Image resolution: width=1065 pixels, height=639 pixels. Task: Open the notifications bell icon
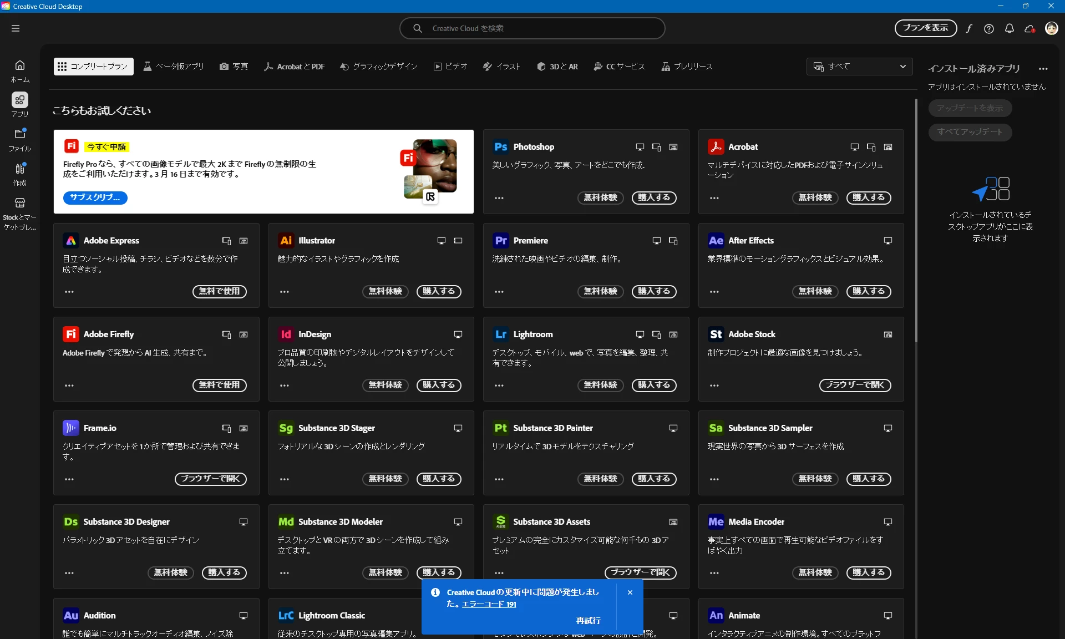1010,29
